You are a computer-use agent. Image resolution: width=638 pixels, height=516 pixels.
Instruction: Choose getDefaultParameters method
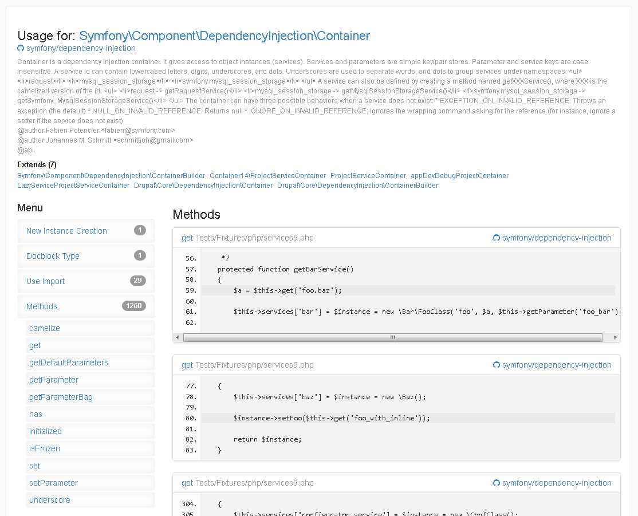[90, 363]
